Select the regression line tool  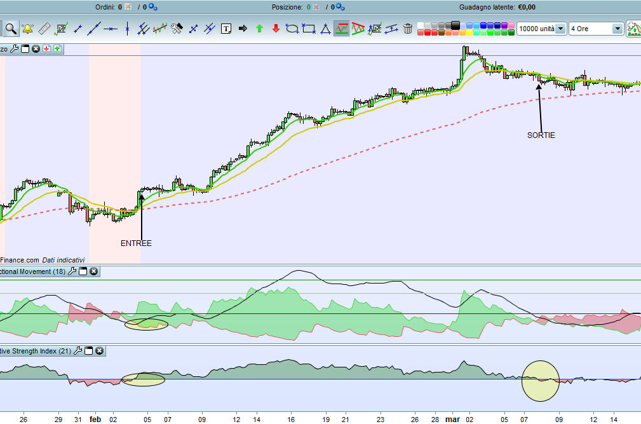click(160, 29)
